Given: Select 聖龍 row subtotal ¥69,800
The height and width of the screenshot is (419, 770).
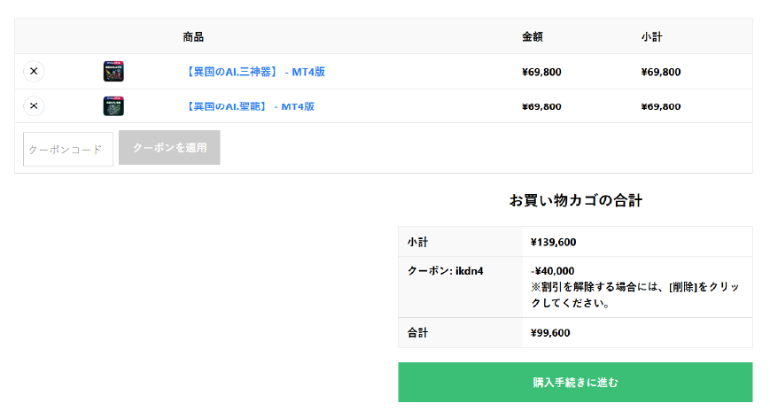Looking at the screenshot, I should pyautogui.click(x=661, y=106).
